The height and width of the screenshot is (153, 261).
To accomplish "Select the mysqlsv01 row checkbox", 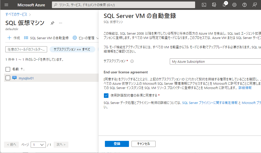I will coord(7,78).
